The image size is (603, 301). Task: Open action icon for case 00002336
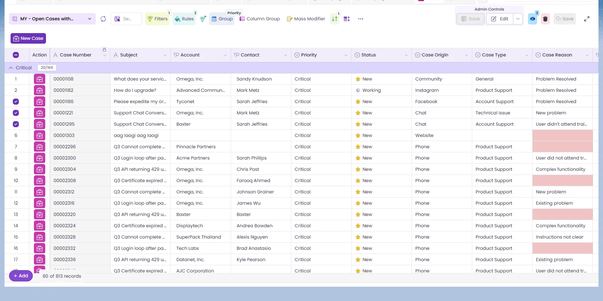[x=40, y=260]
